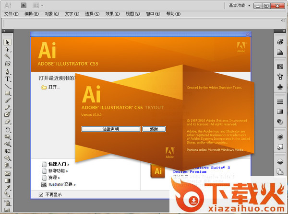Open the Layers panel icon
Image resolution: width=288 pixels, height=214 pixels.
(x=280, y=162)
